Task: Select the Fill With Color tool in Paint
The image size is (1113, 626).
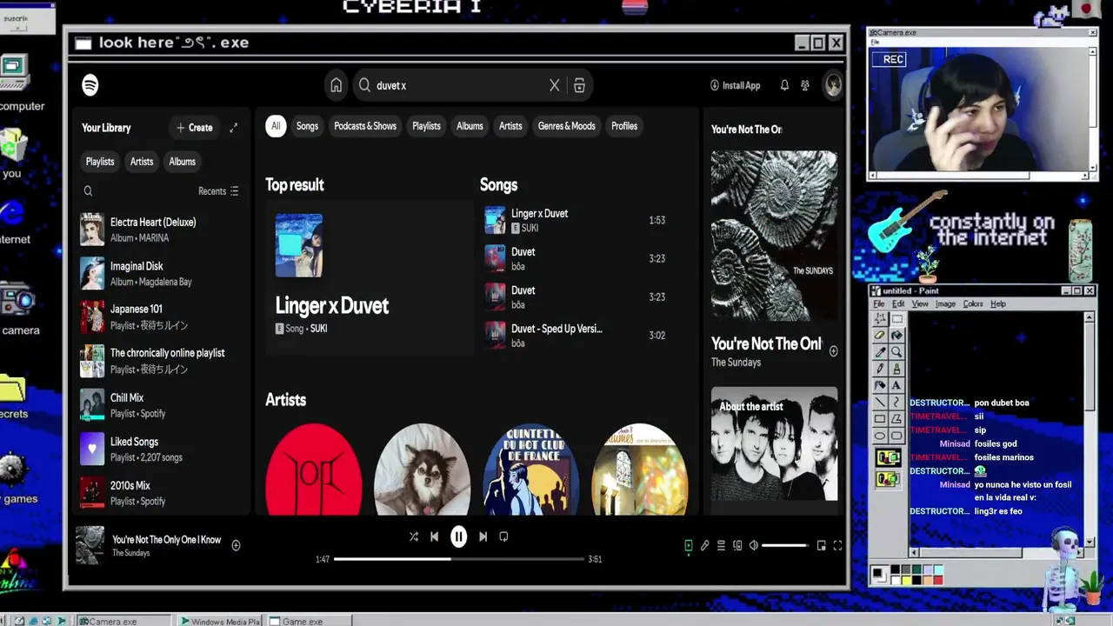Action: click(x=896, y=336)
